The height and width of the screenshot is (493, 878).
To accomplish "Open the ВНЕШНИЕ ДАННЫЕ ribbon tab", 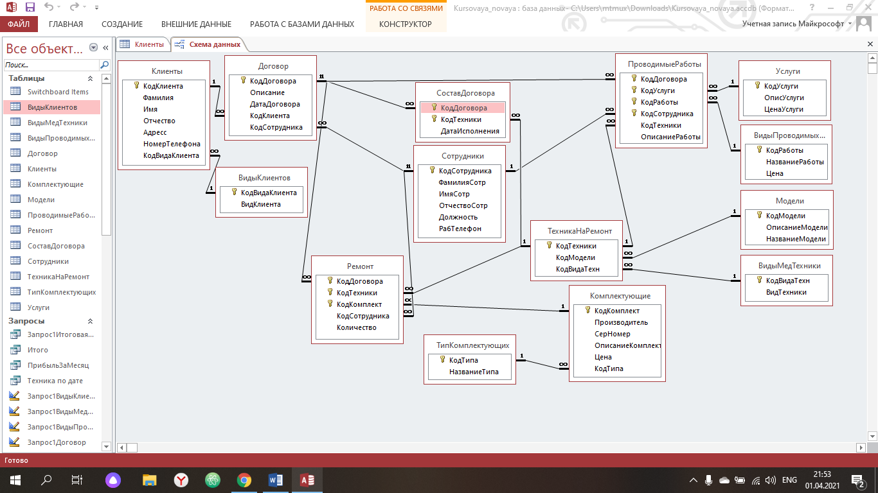I will click(196, 24).
